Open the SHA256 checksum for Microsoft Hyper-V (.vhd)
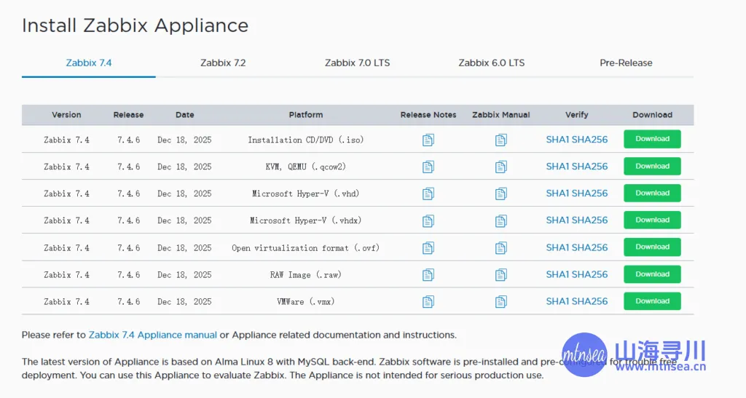This screenshot has height=398, width=746. (590, 194)
